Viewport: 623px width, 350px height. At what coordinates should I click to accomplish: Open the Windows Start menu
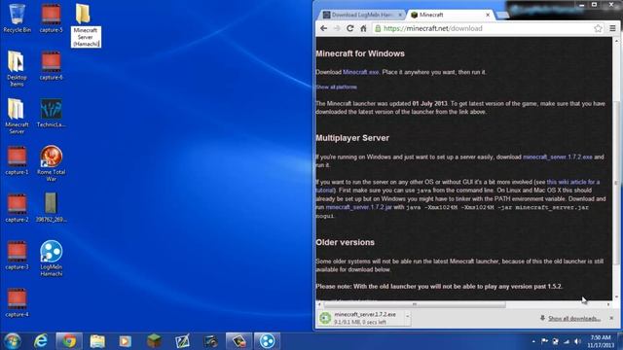point(12,341)
